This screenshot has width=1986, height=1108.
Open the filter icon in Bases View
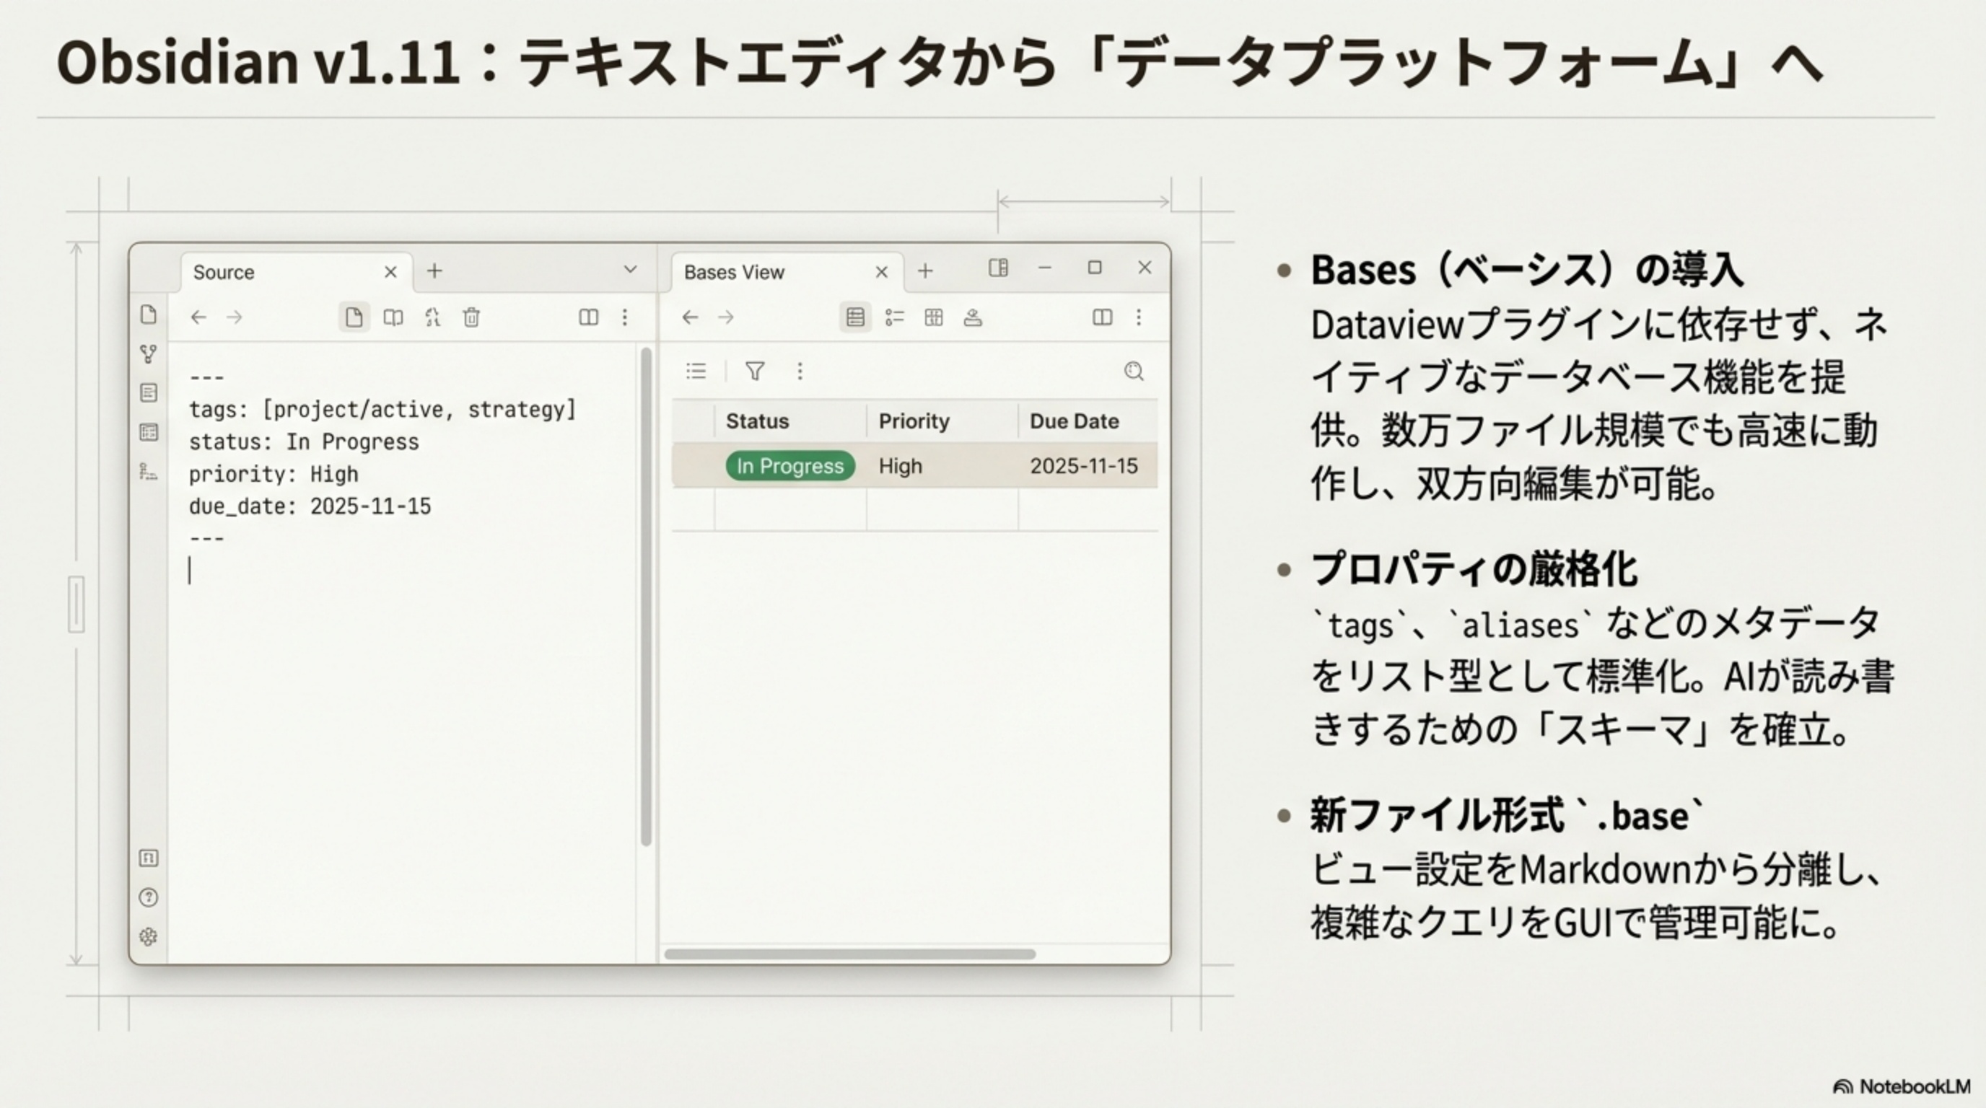point(756,372)
